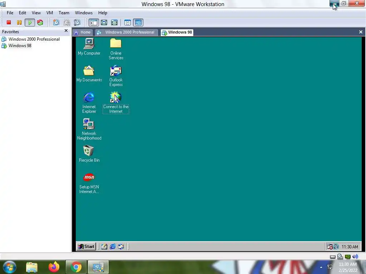Open Task Scheduler icon in Windows 98 tray
This screenshot has height=274, width=366.
point(330,247)
